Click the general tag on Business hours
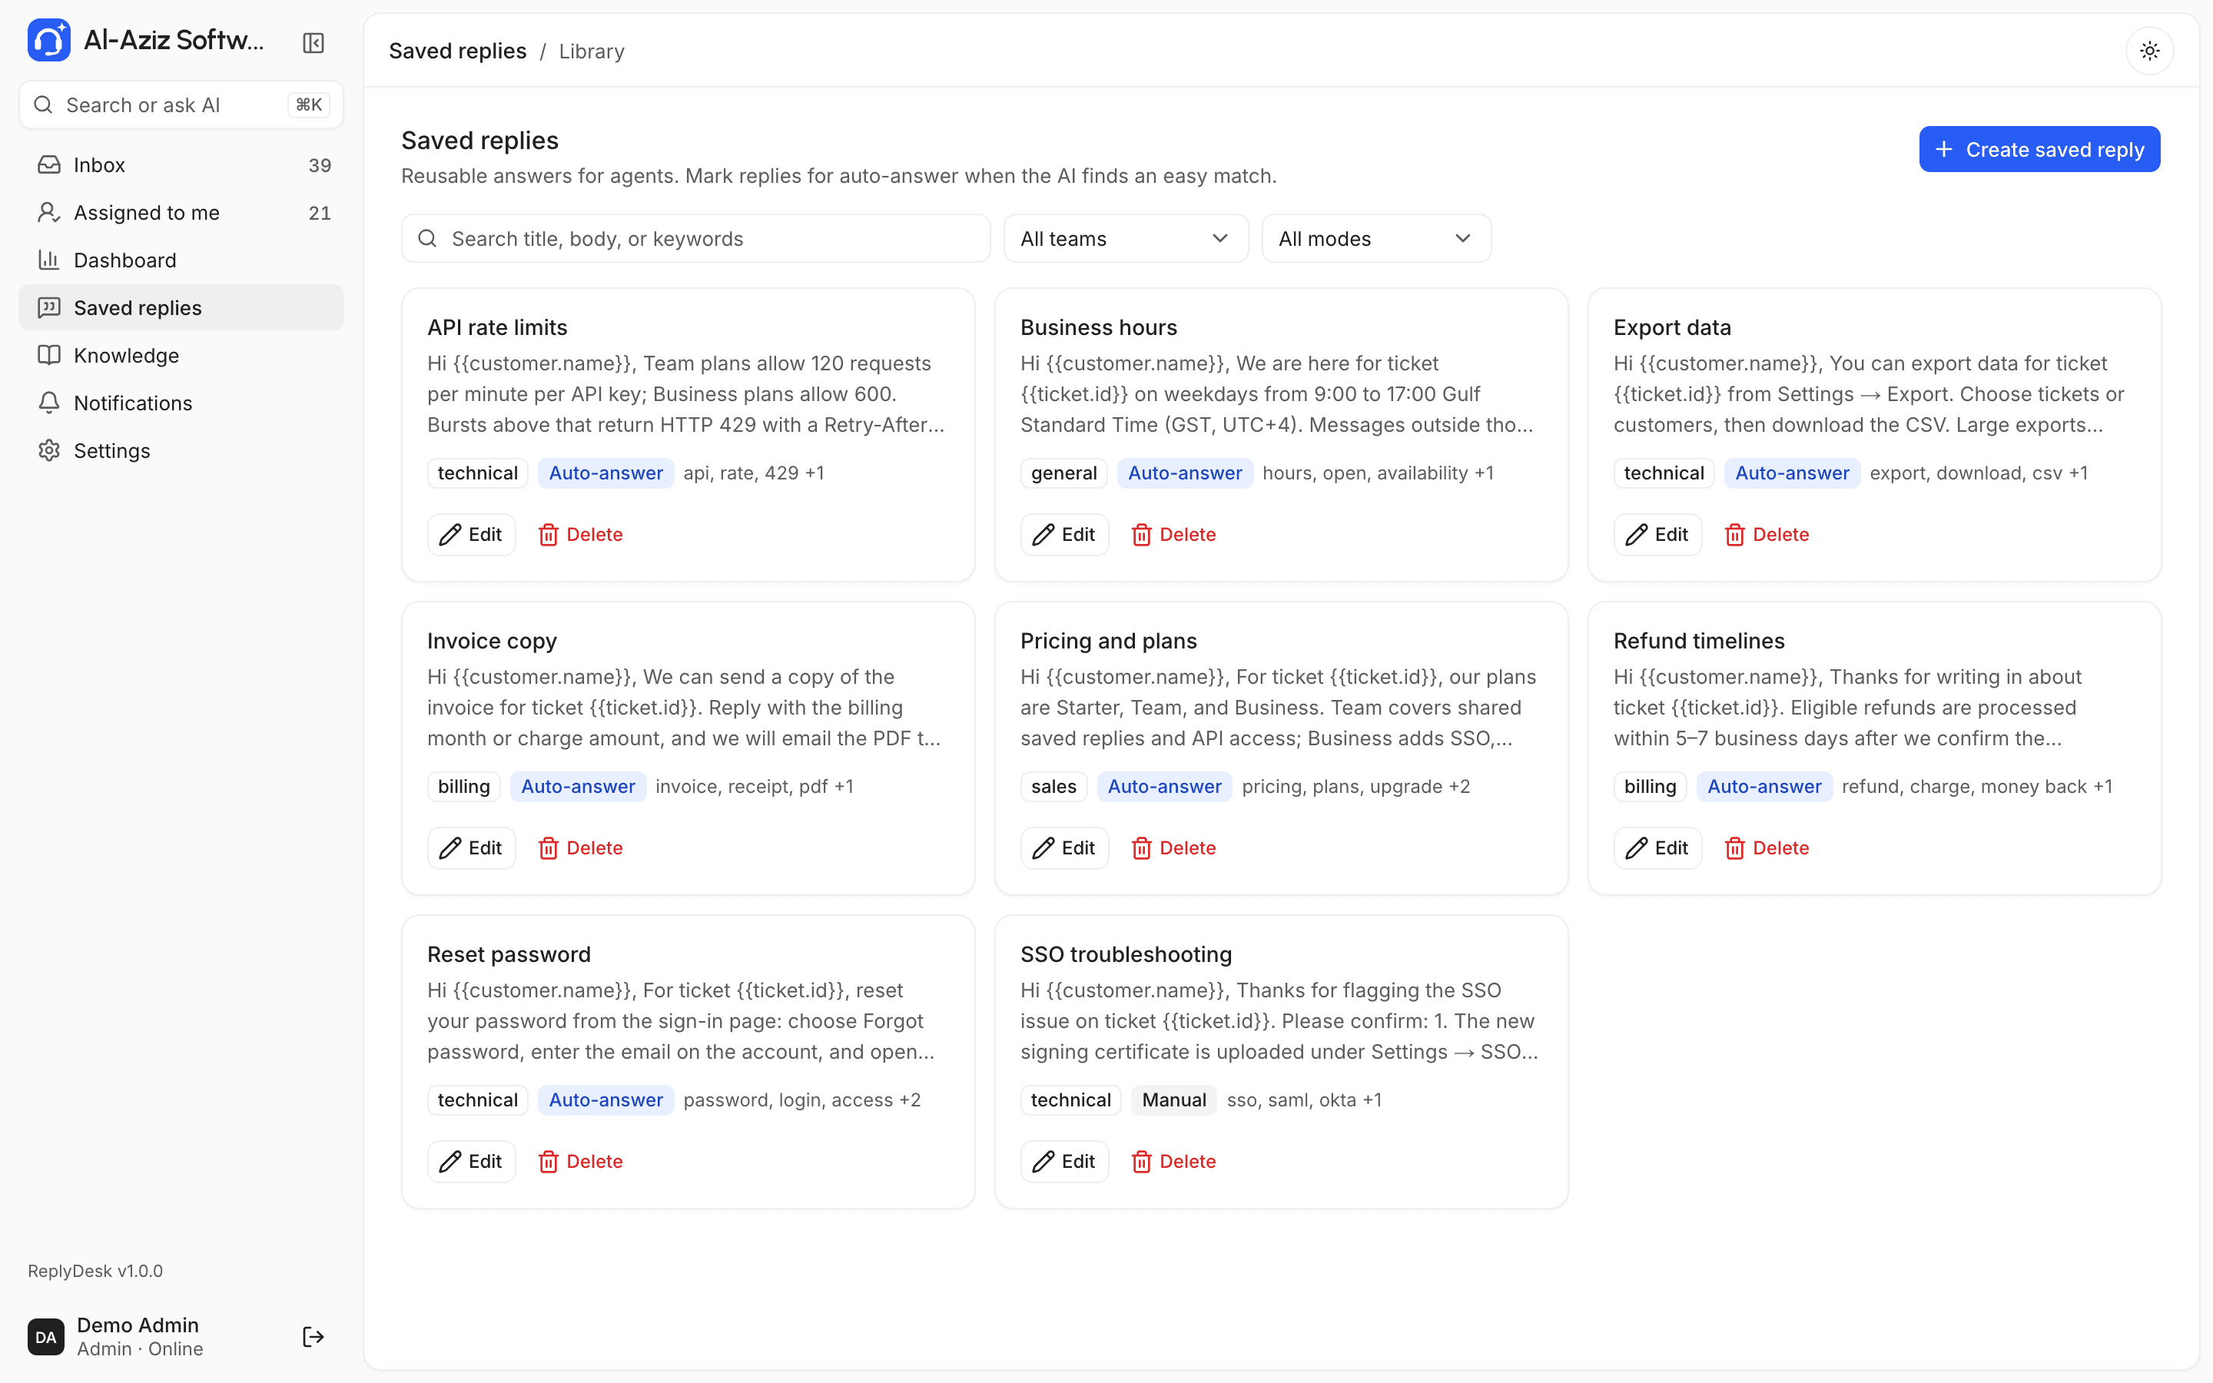Image resolution: width=2213 pixels, height=1383 pixels. [x=1063, y=473]
